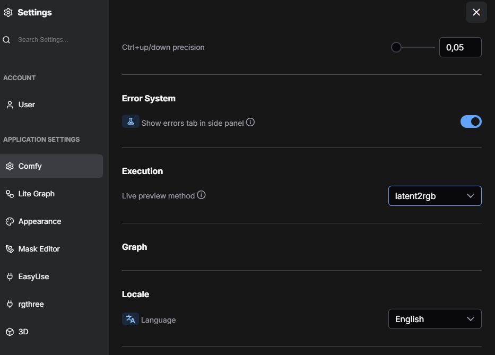Screen dimensions: 495x355
Task: Click the Graph section heading
Action: pos(134,247)
